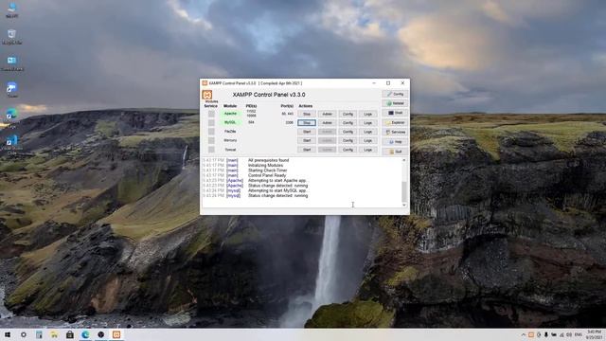Screen dimensions: 606x341
Task: Open the Apache module Config menu
Action: coord(348,114)
